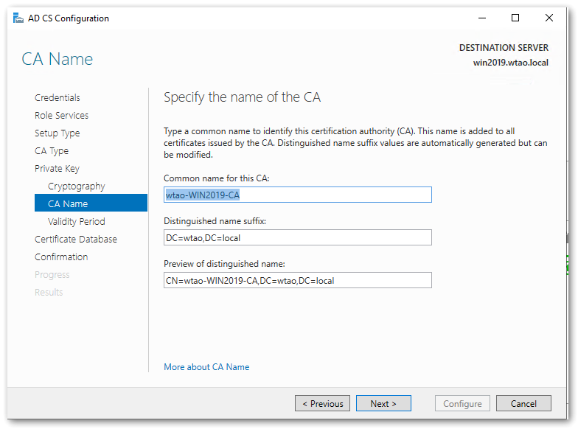This screenshot has height=429, width=578.
Task: Click the Distinguished name suffix field
Action: tap(297, 237)
